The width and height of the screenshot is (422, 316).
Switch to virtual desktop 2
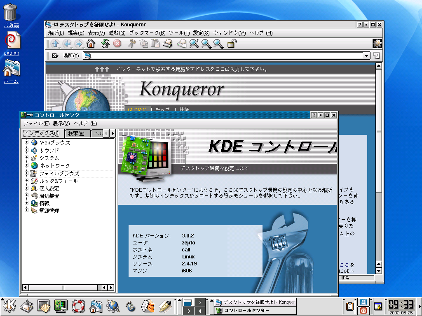pyautogui.click(x=200, y=302)
